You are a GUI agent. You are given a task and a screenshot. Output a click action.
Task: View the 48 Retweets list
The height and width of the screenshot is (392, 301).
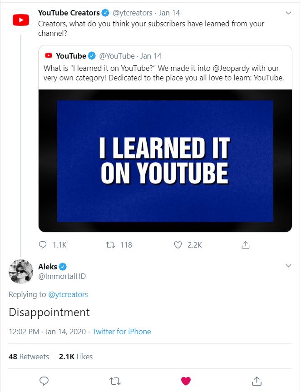(29, 357)
